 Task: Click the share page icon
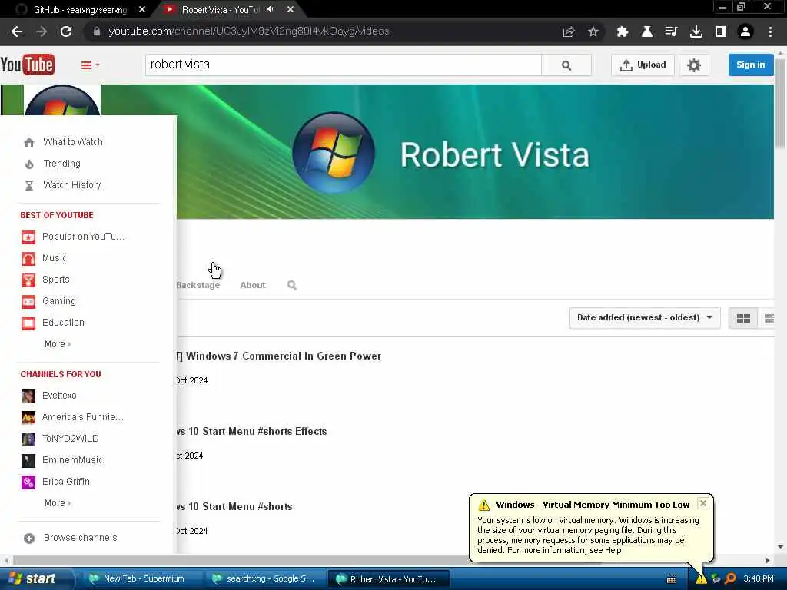(569, 31)
